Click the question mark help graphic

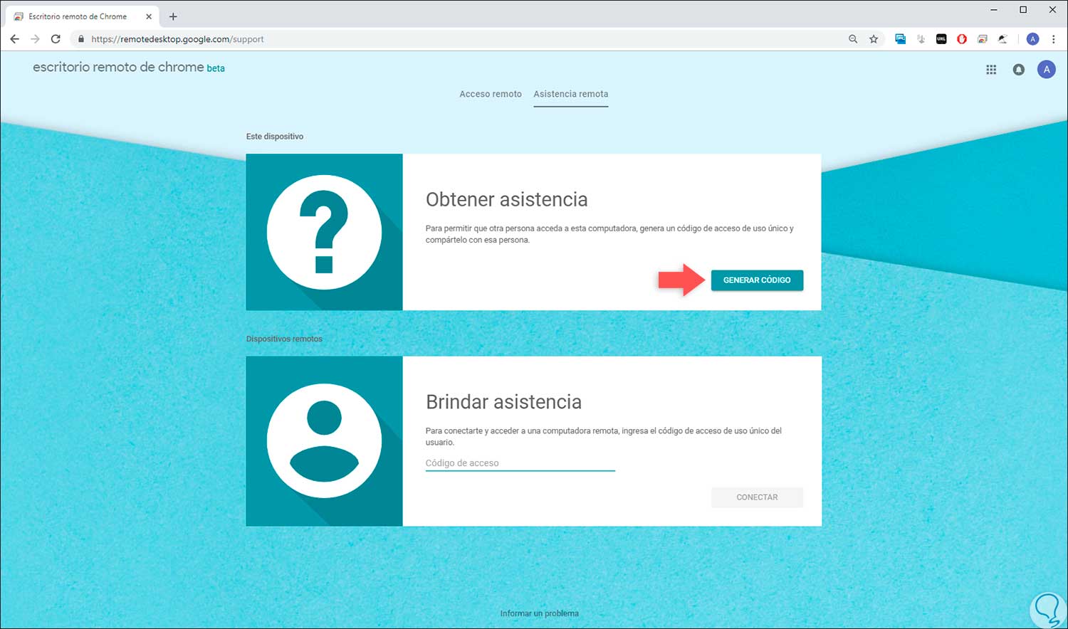(x=324, y=232)
